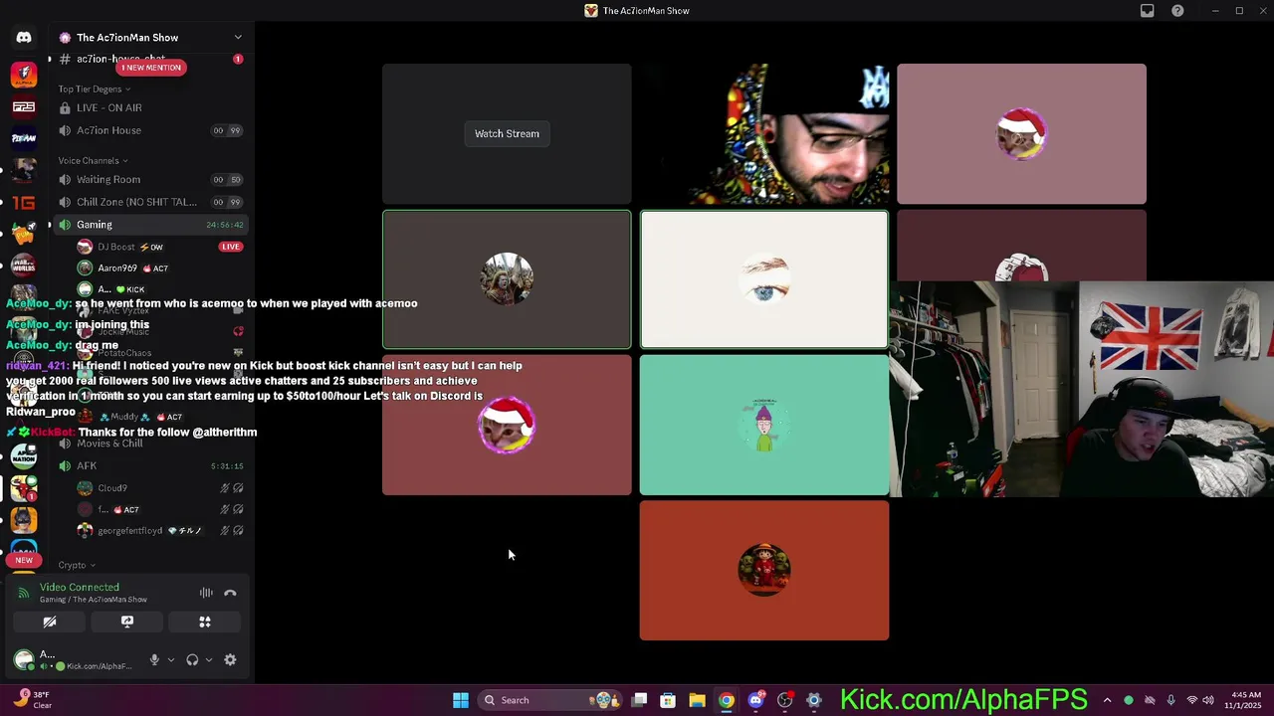Click the NEW unread servers pill
Screen dimensions: 1274x716
tap(24, 560)
